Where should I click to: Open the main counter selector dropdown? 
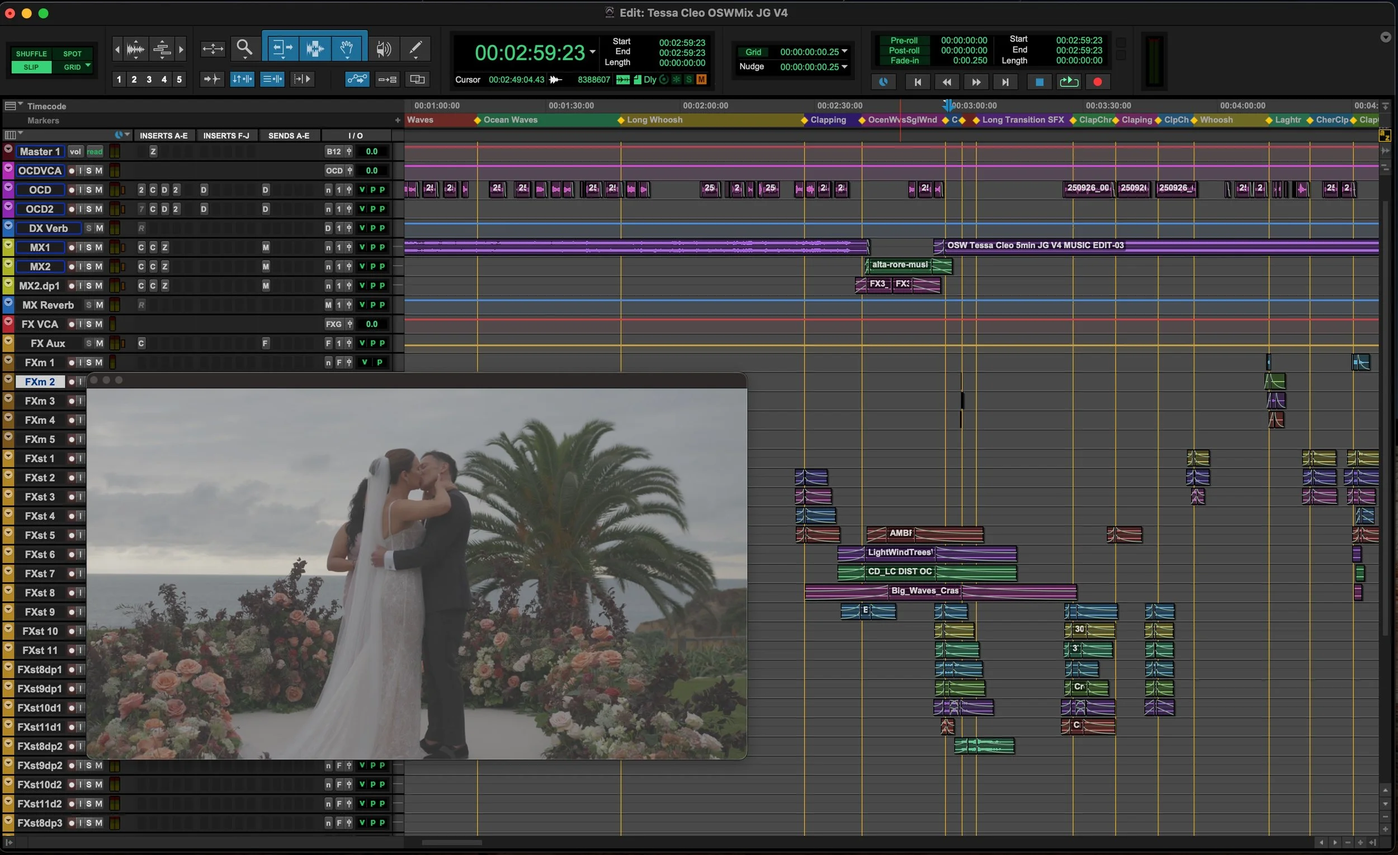tap(593, 52)
